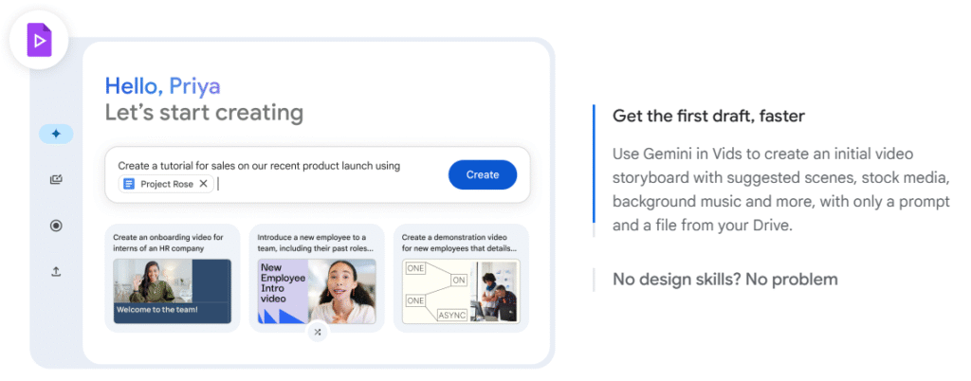Viewport: 971px width, 381px height.
Task: Click the blue Create button
Action: pos(483,175)
